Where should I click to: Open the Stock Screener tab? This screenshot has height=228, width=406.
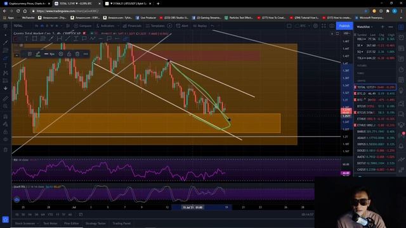[26, 224]
